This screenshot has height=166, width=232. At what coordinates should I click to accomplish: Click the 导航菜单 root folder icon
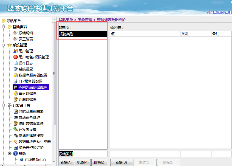tap(4, 21)
